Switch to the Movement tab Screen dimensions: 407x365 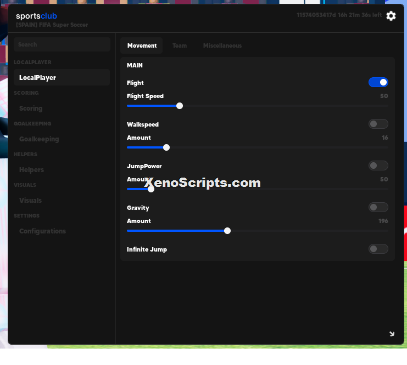point(142,45)
